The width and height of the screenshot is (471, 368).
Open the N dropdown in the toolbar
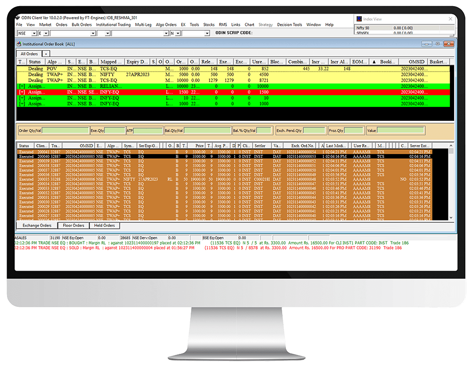[178, 33]
